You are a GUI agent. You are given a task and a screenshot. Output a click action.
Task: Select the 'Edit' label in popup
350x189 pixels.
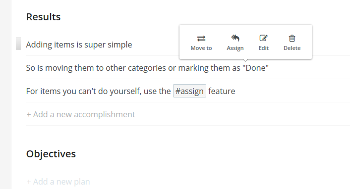[263, 48]
